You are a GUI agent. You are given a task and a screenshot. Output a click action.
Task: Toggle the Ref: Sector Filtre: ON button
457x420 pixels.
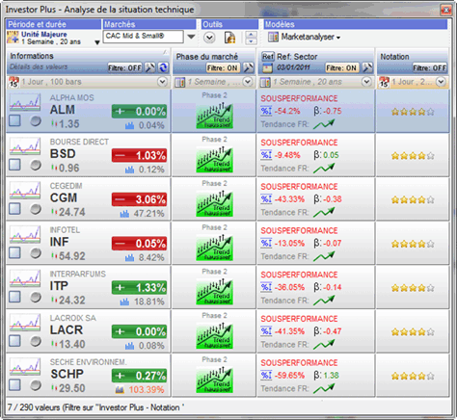341,67
